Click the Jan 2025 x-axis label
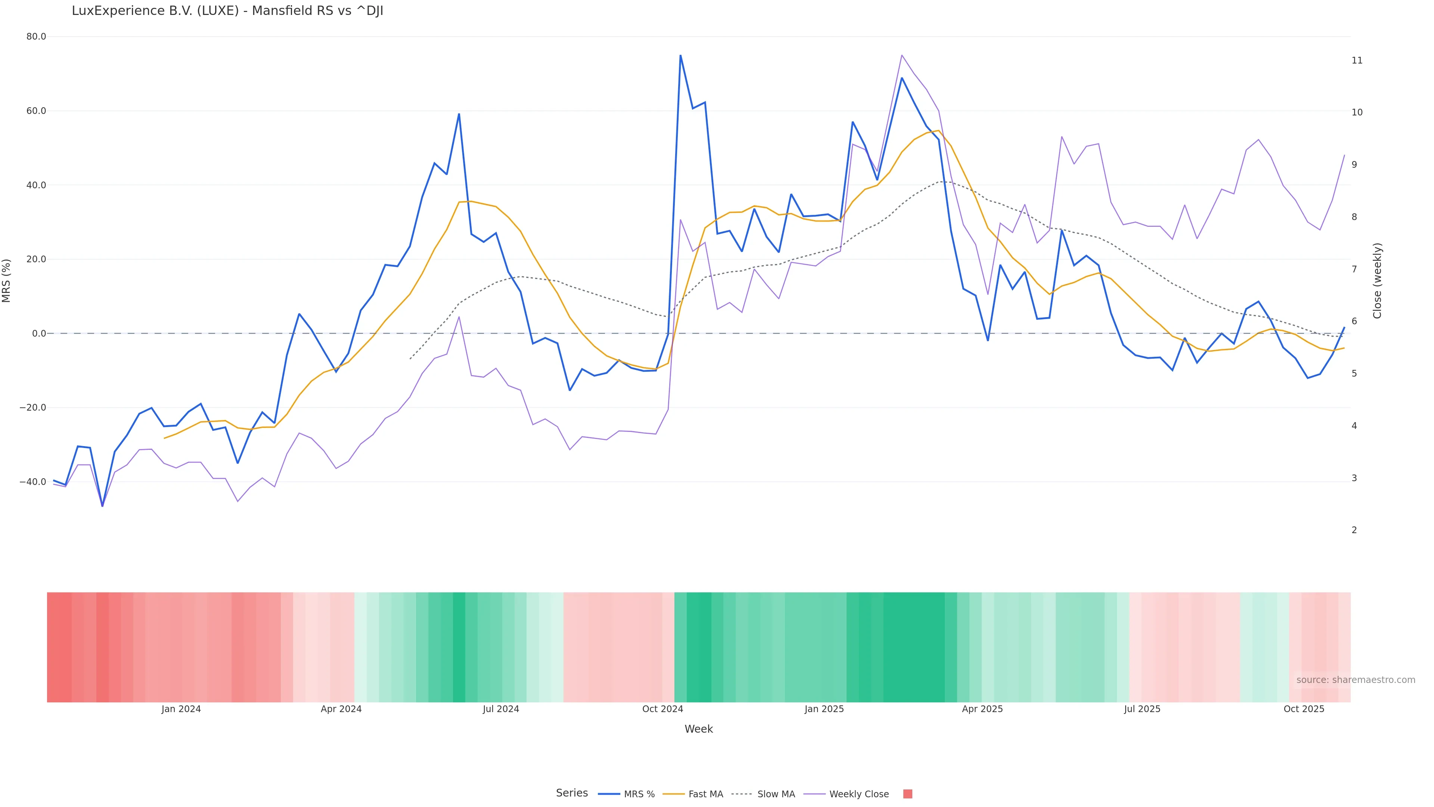Image resolution: width=1434 pixels, height=807 pixels. pos(824,709)
